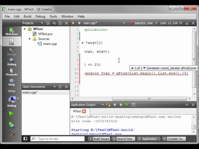This screenshot has height=149, width=199.
Task: Collapse the Sources folder
Action: coord(29,38)
